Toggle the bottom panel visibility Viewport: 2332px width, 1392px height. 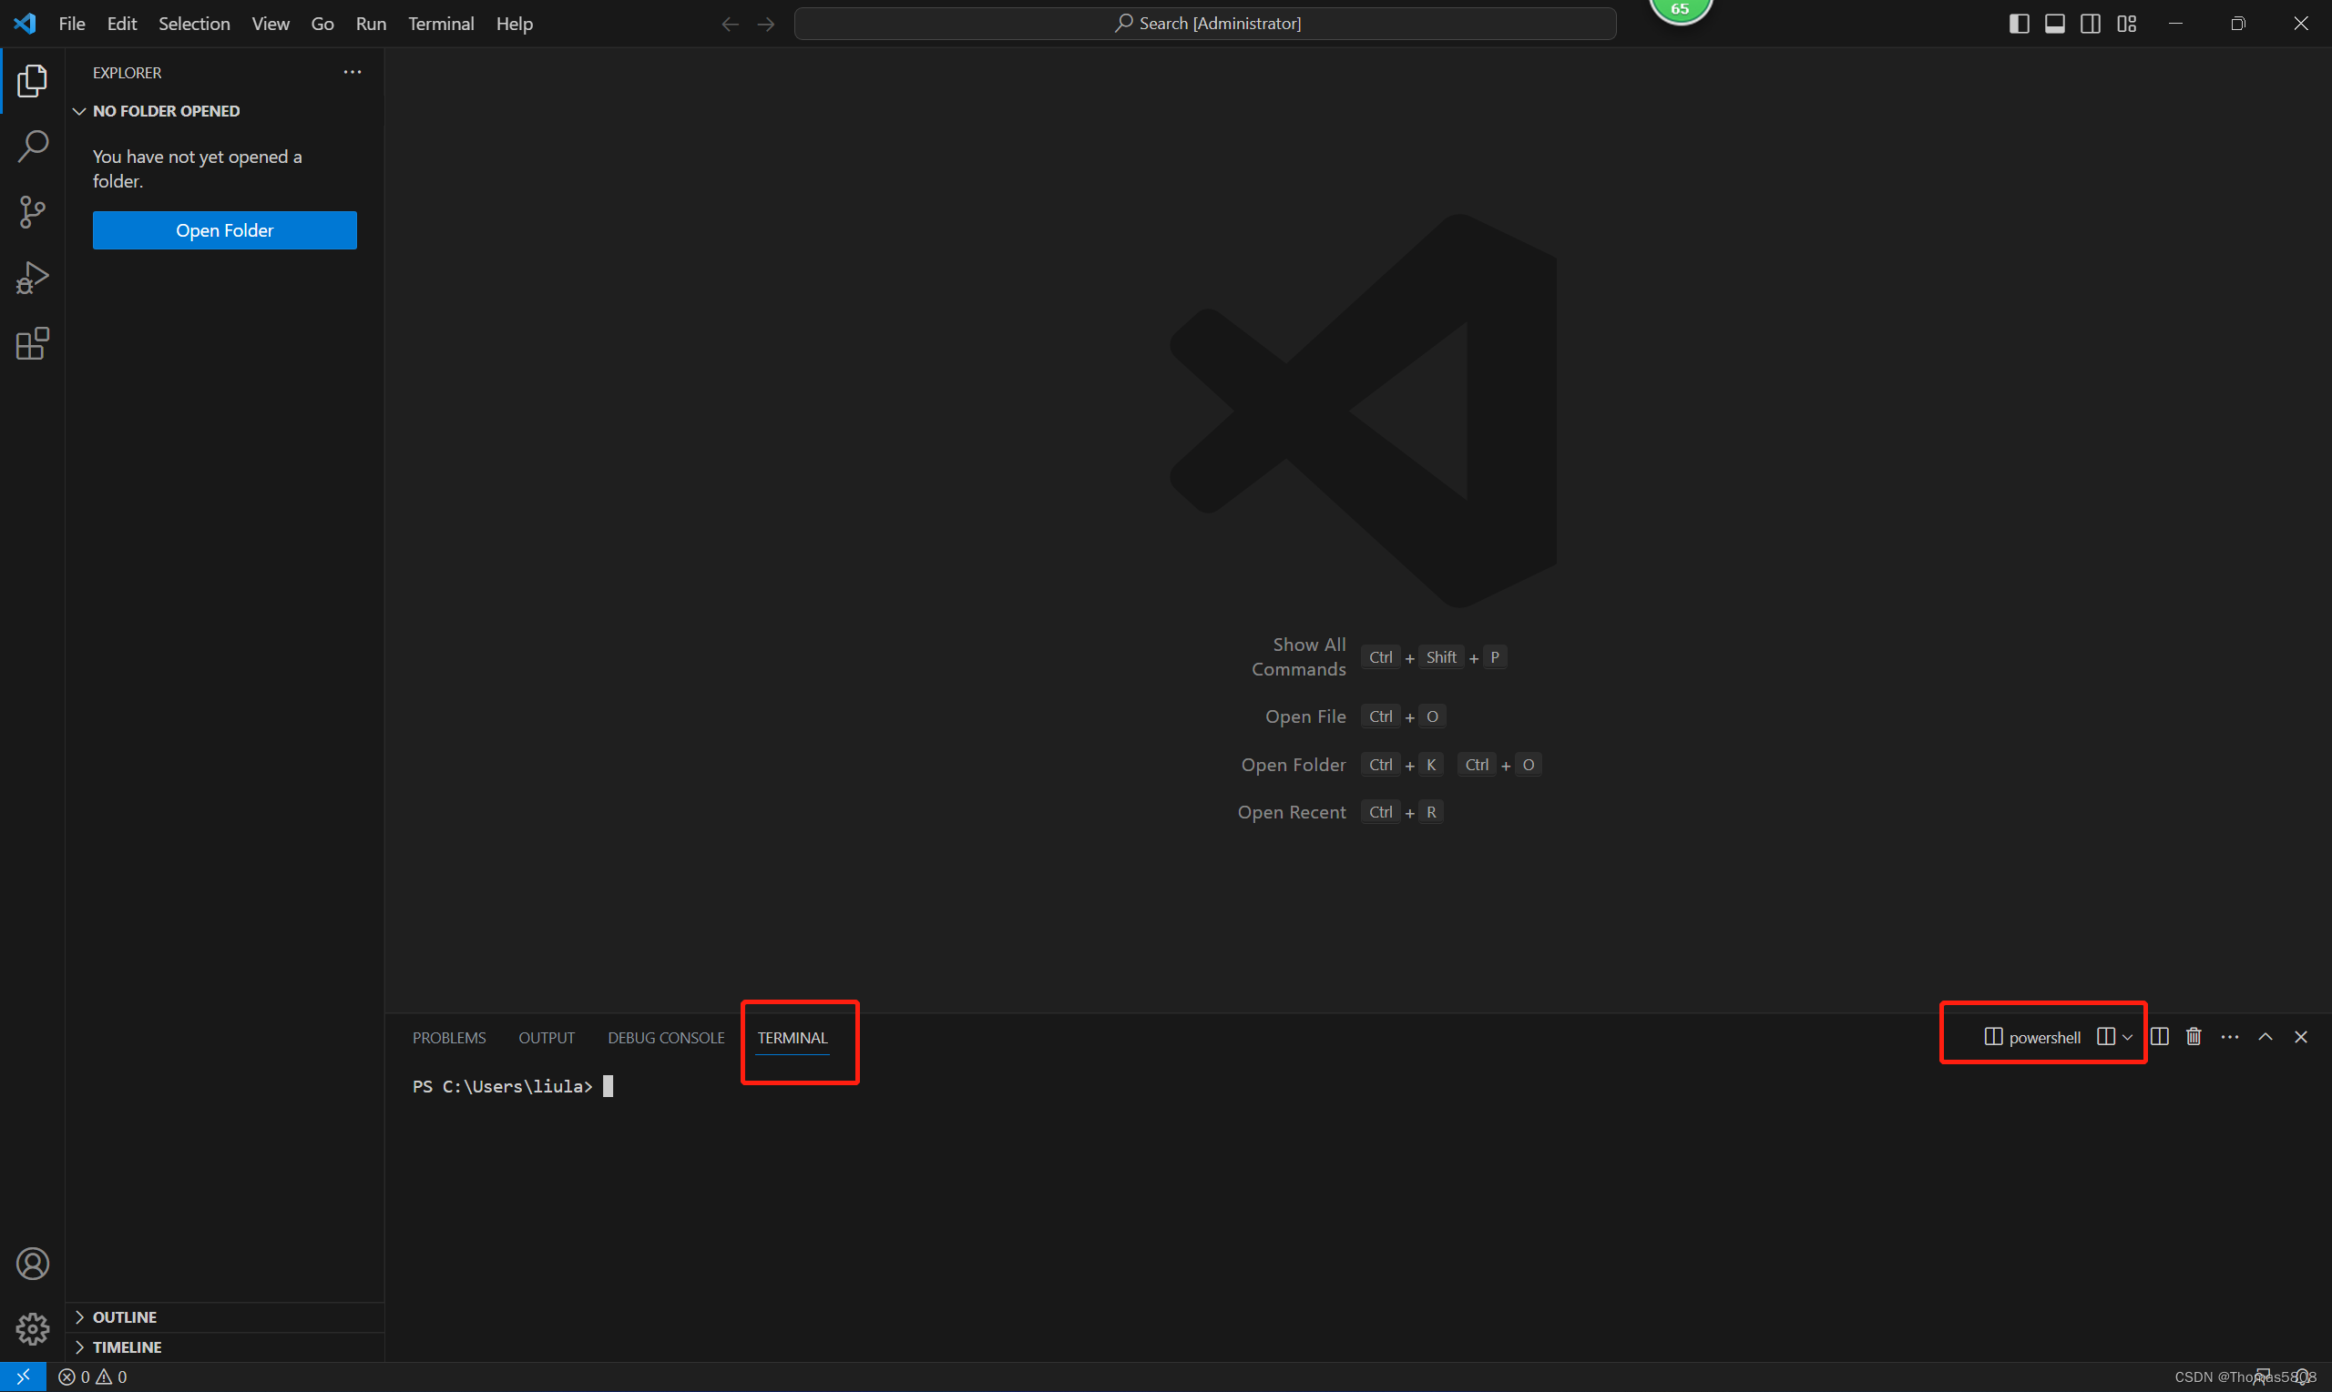coord(2055,24)
